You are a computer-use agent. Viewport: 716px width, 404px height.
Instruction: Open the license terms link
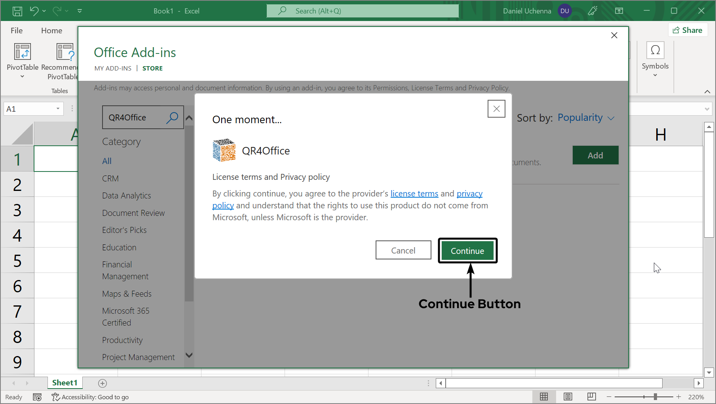coord(414,194)
